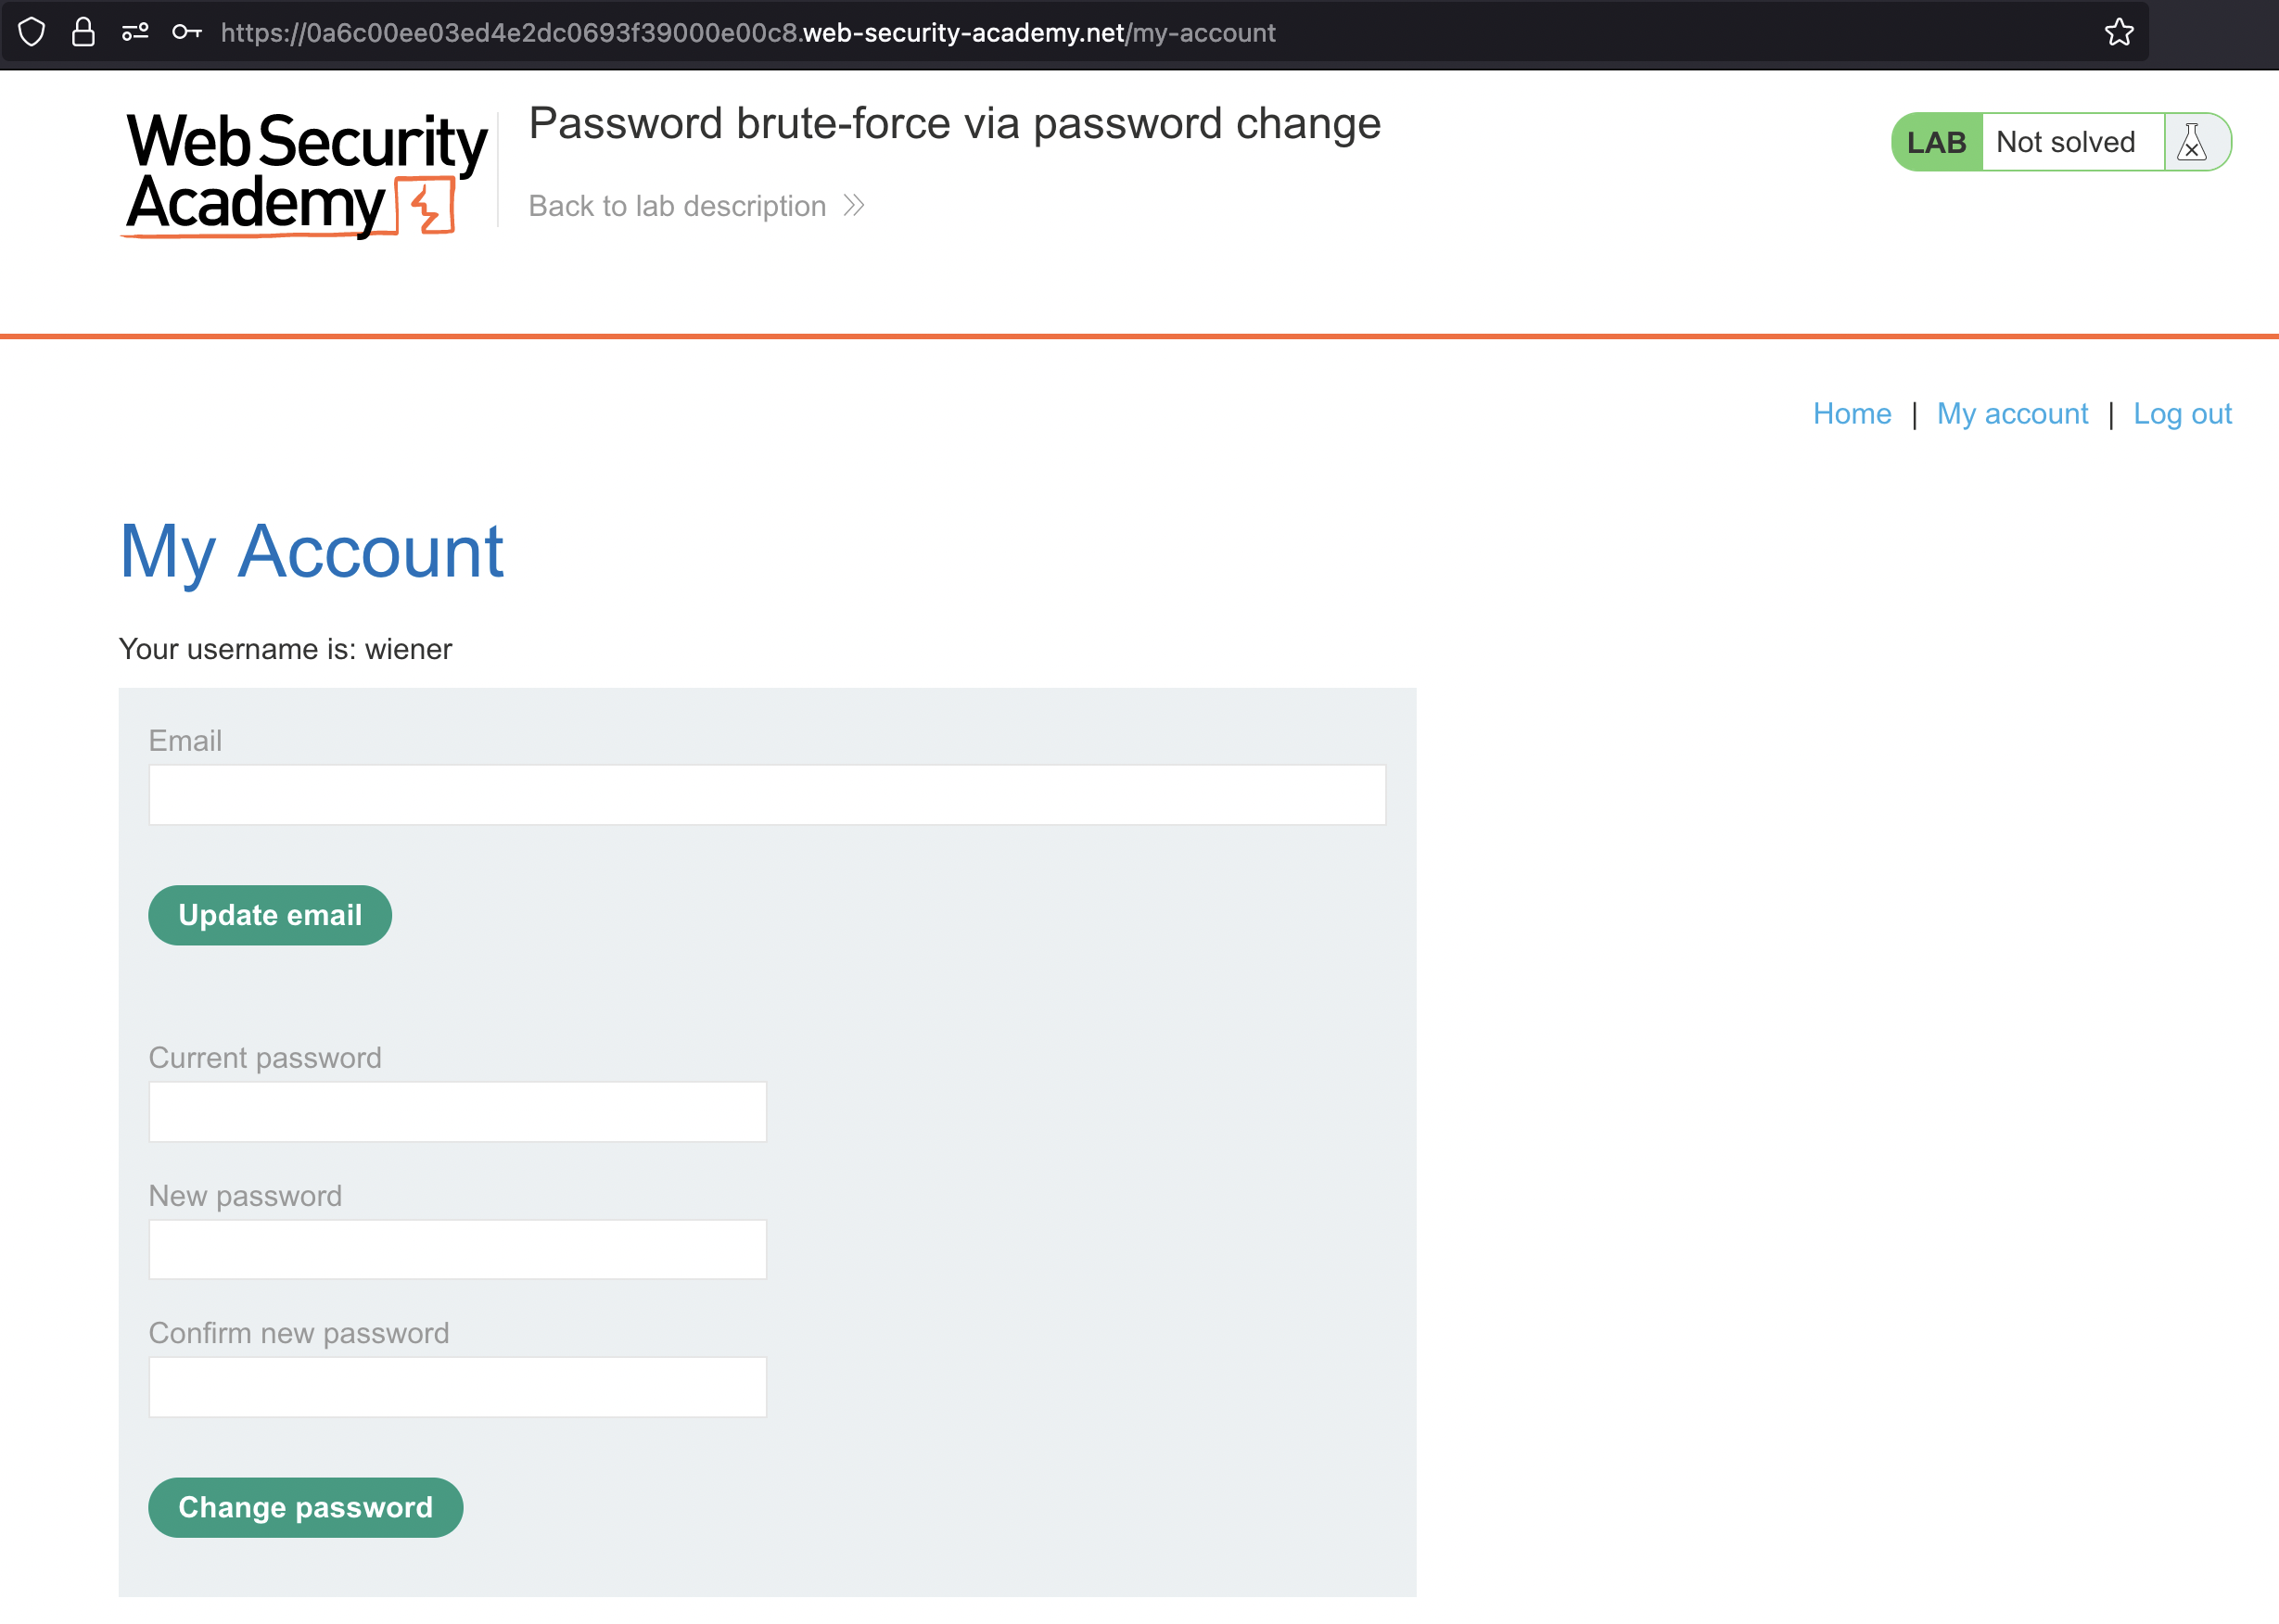Click the lab flask status icon
2279x1624 pixels.
[2191, 142]
